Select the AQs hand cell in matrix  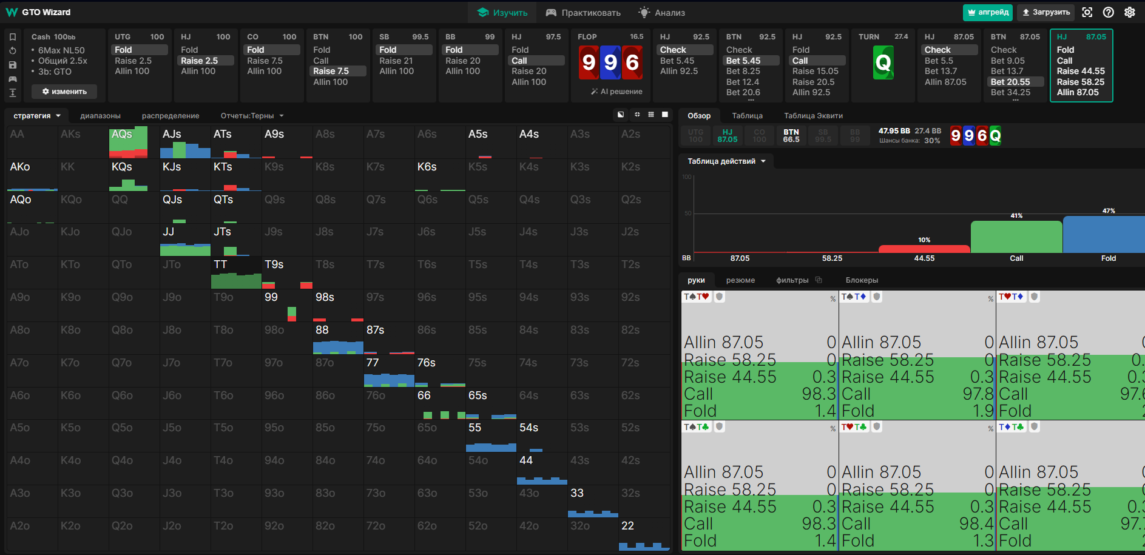(128, 142)
